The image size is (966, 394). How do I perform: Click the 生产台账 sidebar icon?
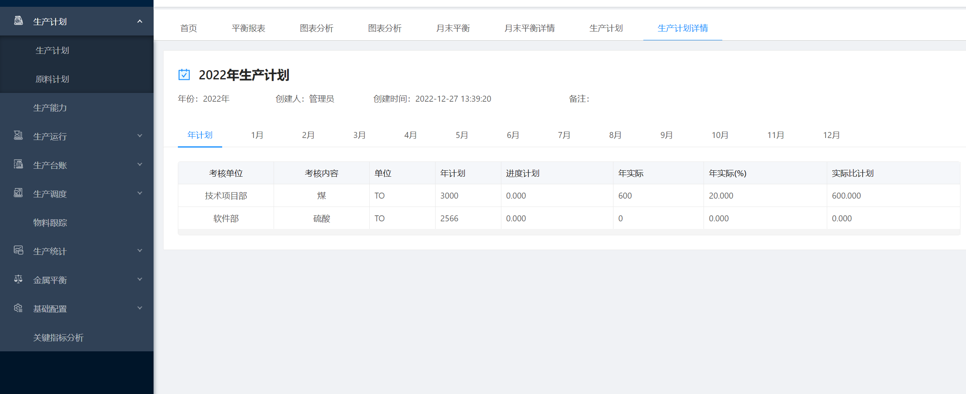point(18,164)
